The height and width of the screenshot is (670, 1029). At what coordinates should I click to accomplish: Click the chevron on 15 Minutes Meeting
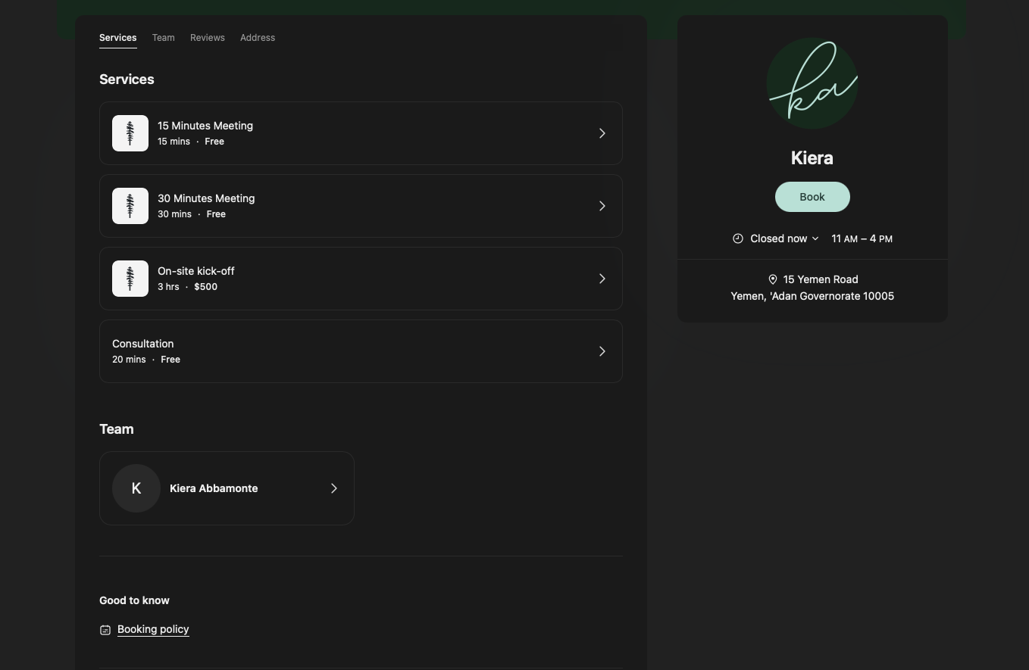602,133
